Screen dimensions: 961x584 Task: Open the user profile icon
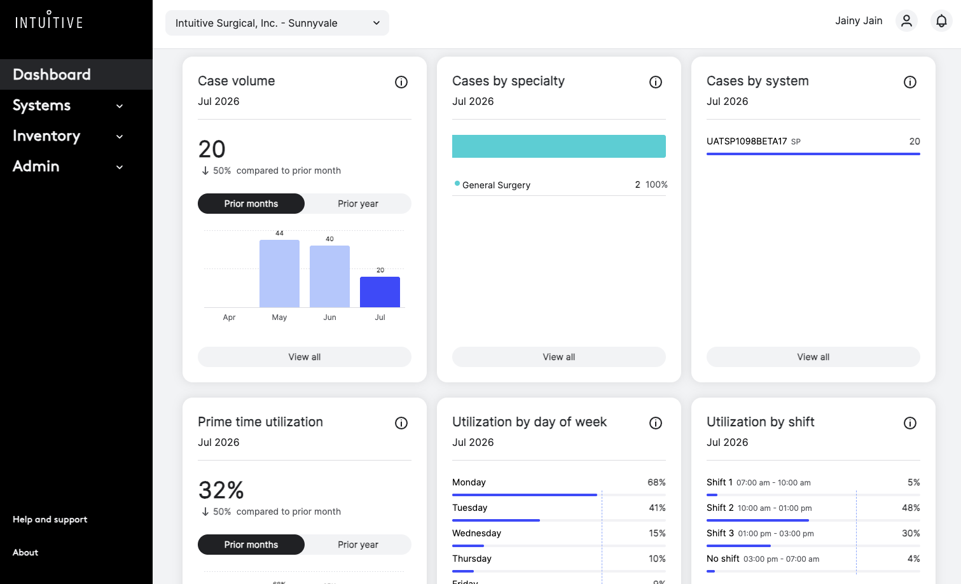pyautogui.click(x=906, y=21)
